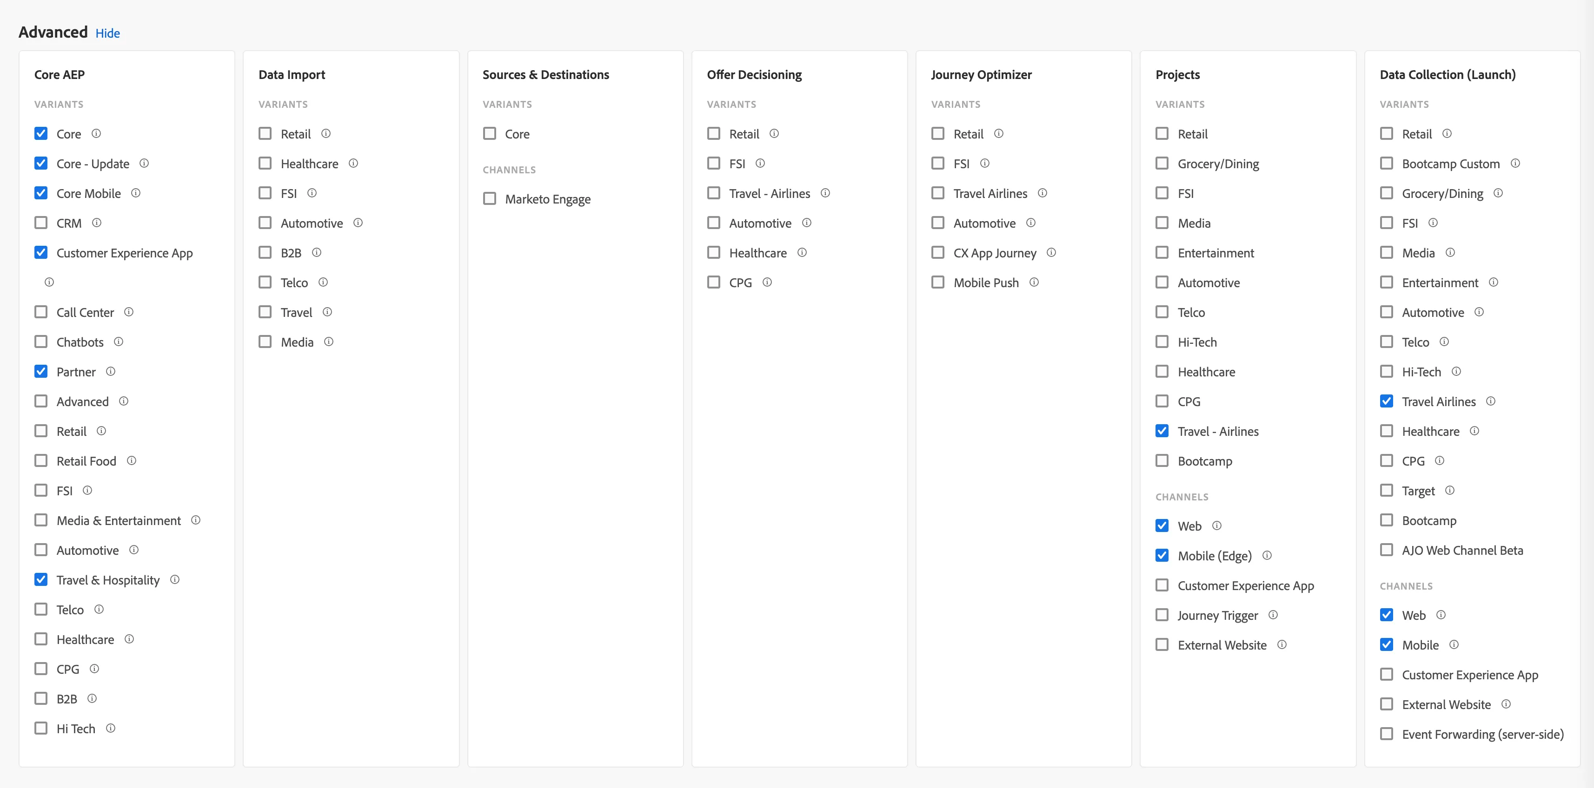Disable Travel Airlines in Data Collection
Viewport: 1594px width, 788px height.
1387,401
